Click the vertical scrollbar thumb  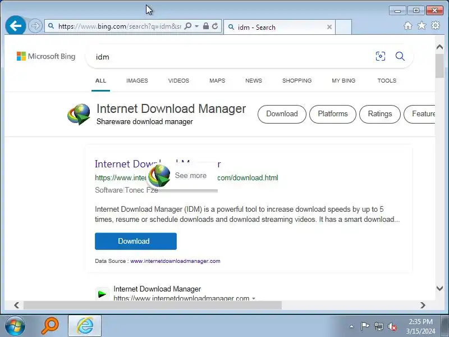pos(439,66)
